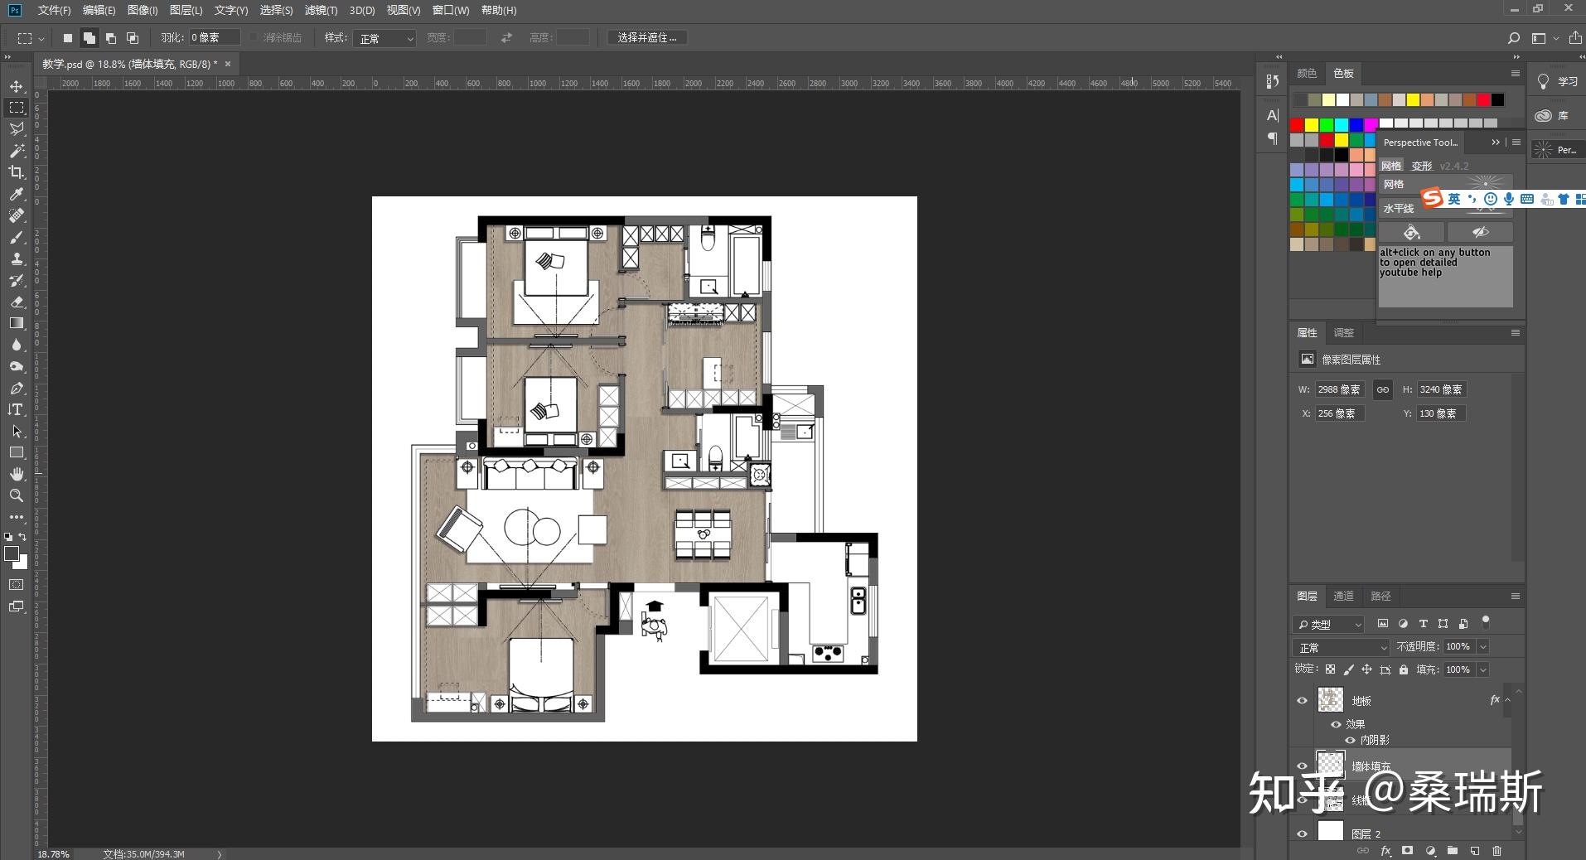Select the Type tool
The width and height of the screenshot is (1586, 860).
(x=17, y=409)
